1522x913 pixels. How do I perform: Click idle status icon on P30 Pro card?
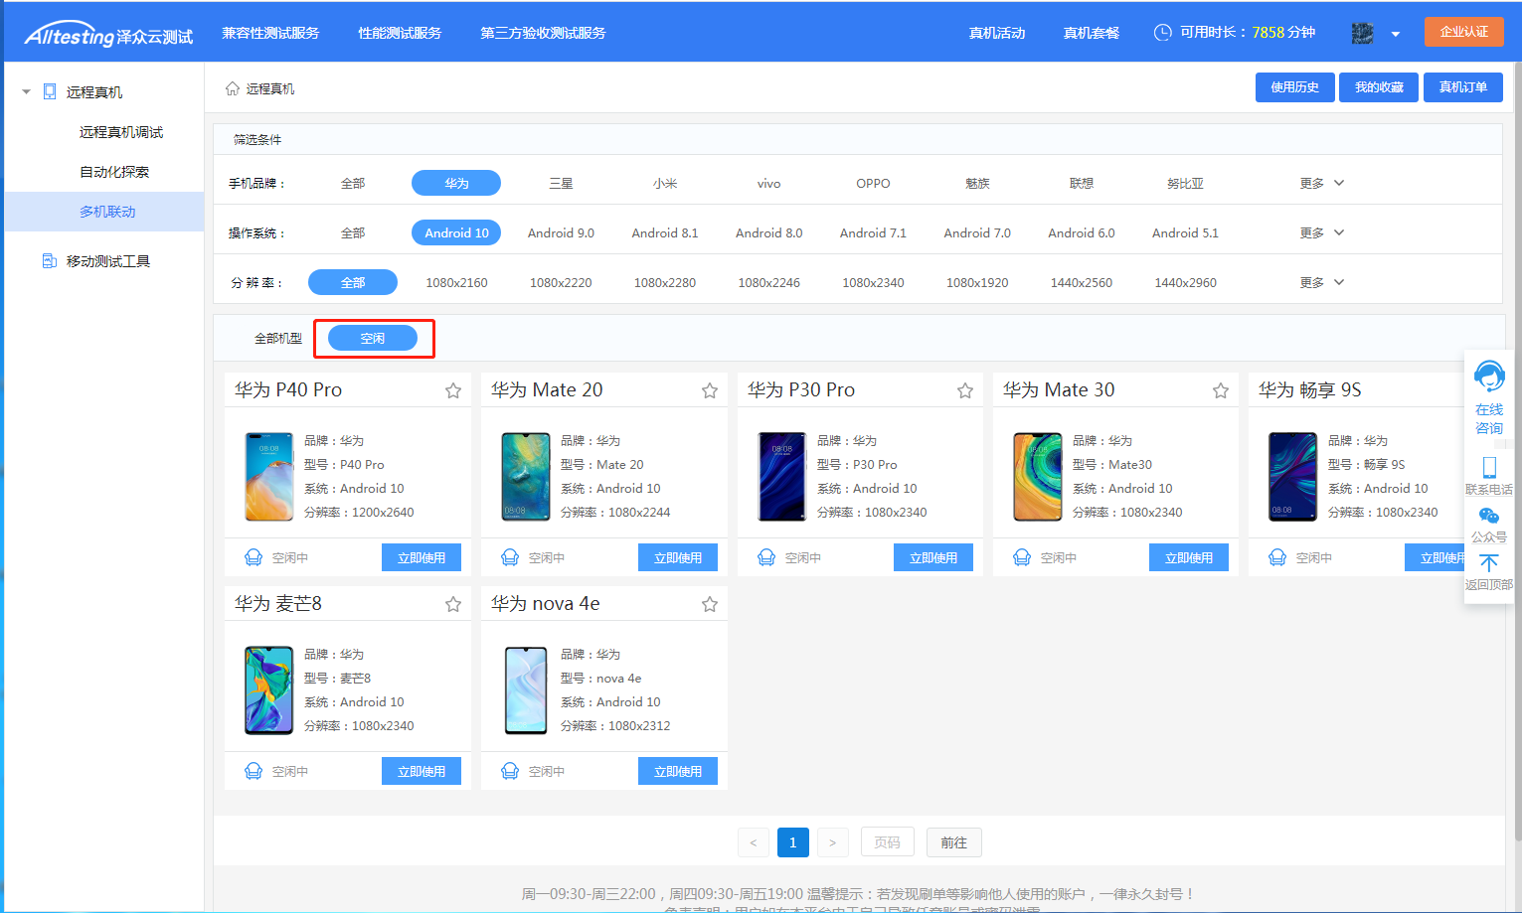[766, 557]
